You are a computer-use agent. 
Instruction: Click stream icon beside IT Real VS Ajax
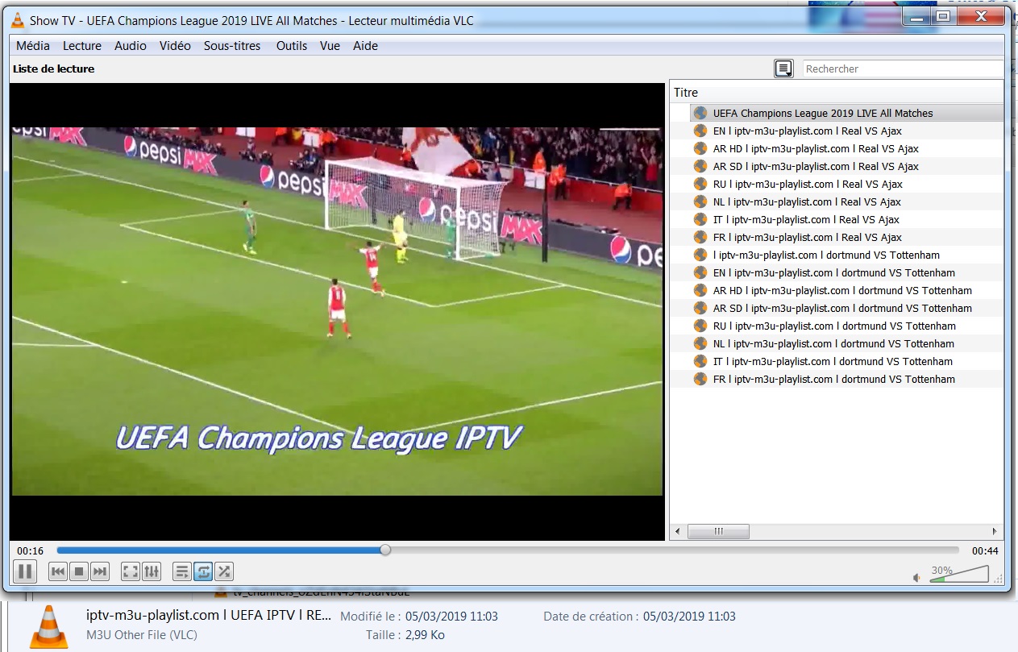click(700, 219)
